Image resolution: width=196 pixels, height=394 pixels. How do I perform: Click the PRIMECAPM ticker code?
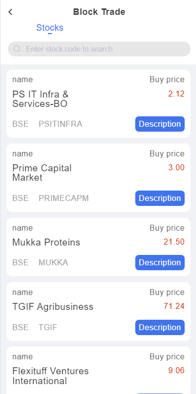point(64,198)
